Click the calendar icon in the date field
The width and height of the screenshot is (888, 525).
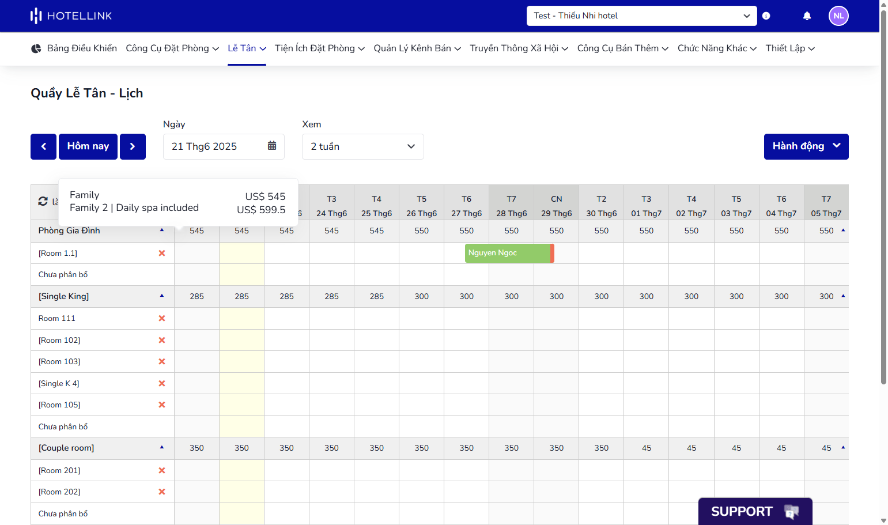point(272,146)
